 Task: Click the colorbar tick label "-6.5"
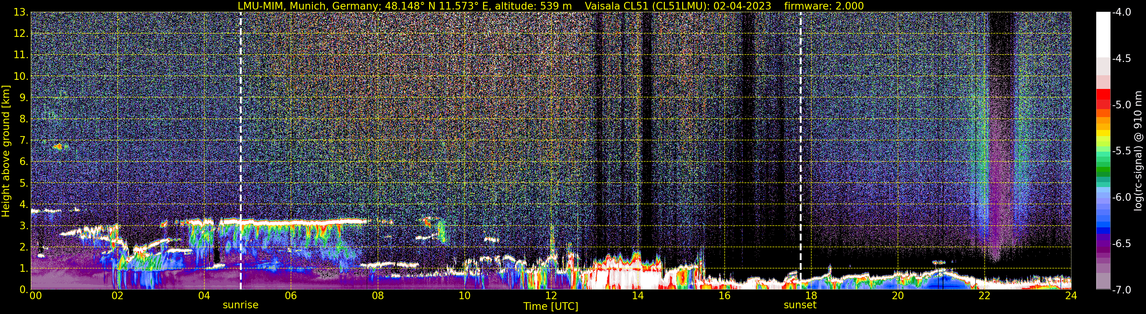point(1121,243)
